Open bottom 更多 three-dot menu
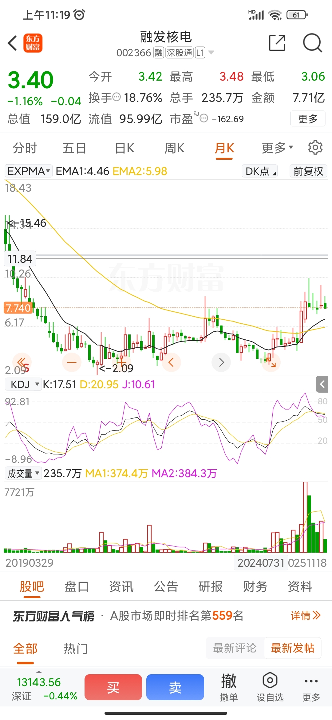Screen dimensions: 332x720 pos(311,687)
